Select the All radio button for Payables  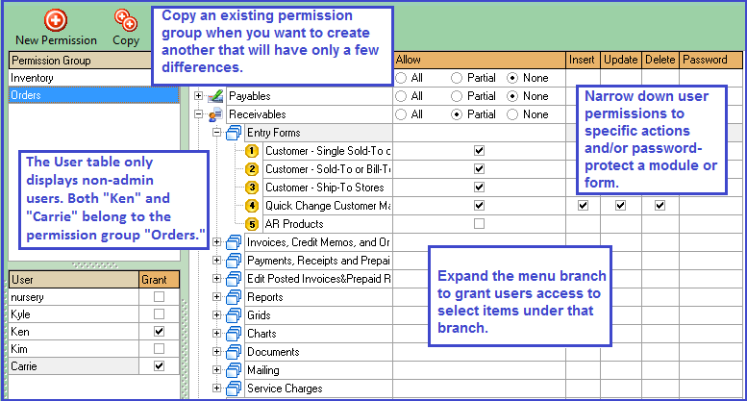[x=401, y=96]
